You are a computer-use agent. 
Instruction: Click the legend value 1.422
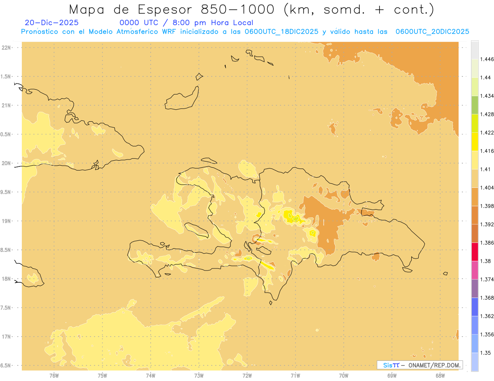pos(487,132)
